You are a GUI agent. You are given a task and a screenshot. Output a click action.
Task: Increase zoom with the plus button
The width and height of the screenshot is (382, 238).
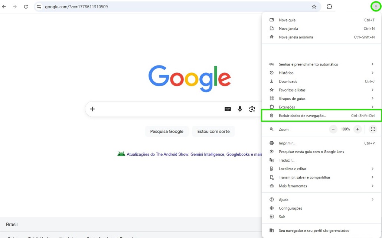[x=357, y=129]
